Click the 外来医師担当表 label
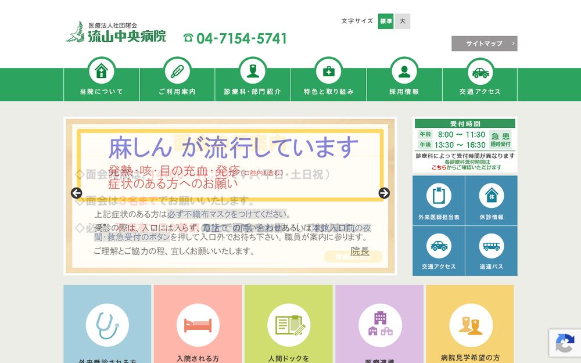Viewport: 581px width, 363px height. tap(439, 217)
